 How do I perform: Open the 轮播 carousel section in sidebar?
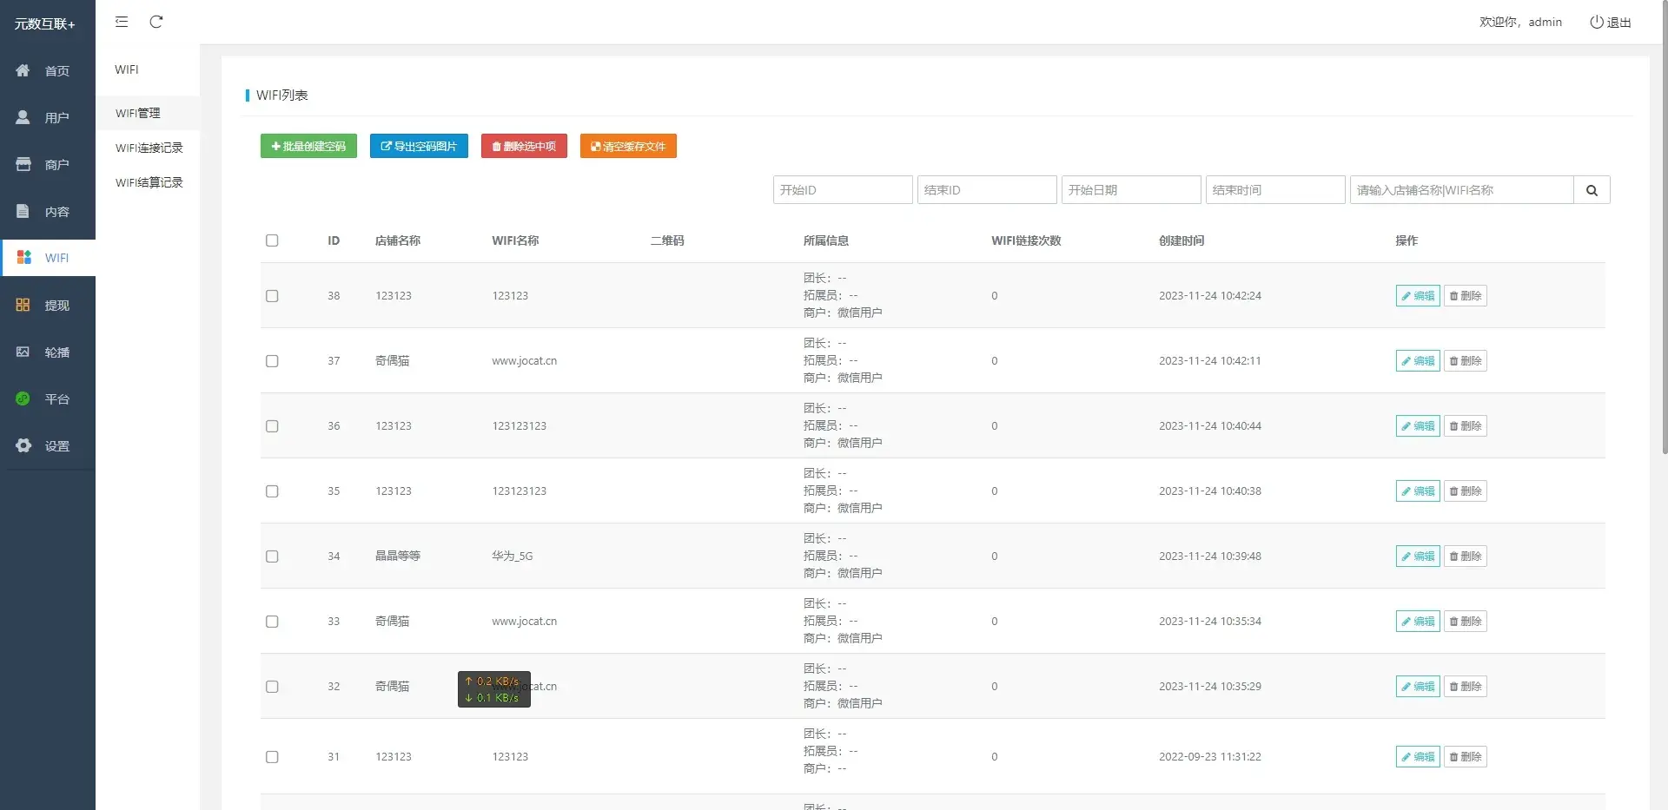pos(48,352)
